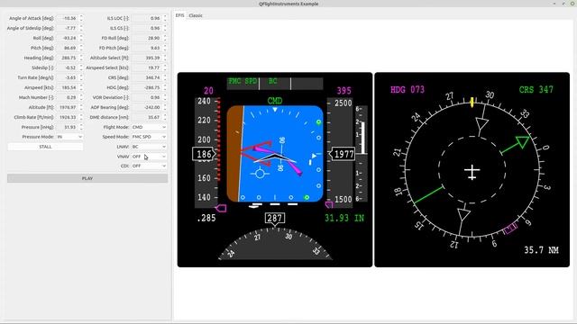This screenshot has height=324, width=577.
Task: Focus the CRS [deg] input field
Action: (149, 77)
